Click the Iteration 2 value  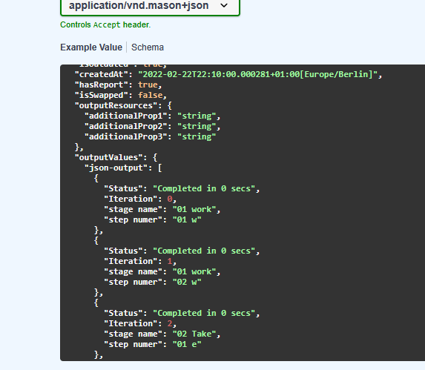click(x=170, y=324)
